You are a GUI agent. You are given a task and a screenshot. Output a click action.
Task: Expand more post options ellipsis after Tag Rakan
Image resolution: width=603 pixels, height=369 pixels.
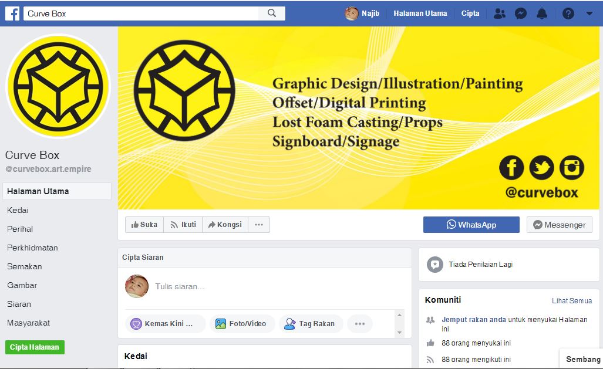pos(359,324)
